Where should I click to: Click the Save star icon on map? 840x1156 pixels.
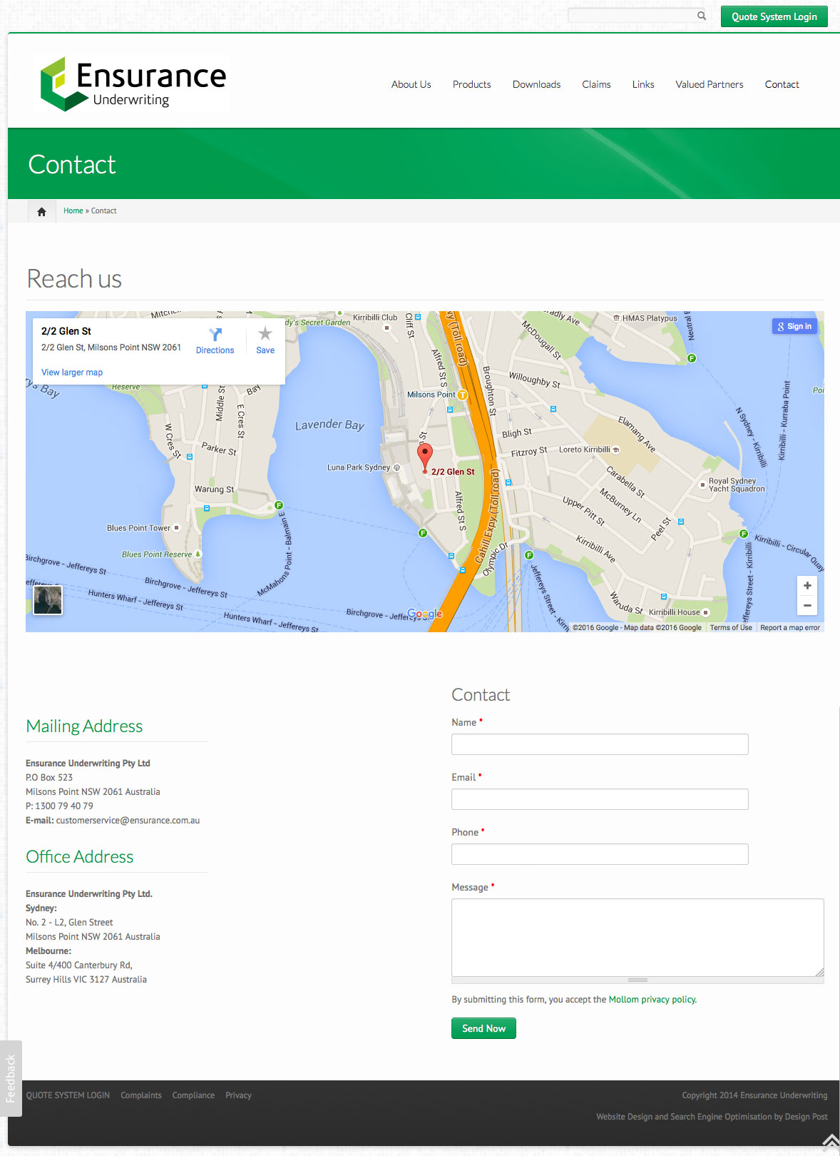[x=265, y=333]
